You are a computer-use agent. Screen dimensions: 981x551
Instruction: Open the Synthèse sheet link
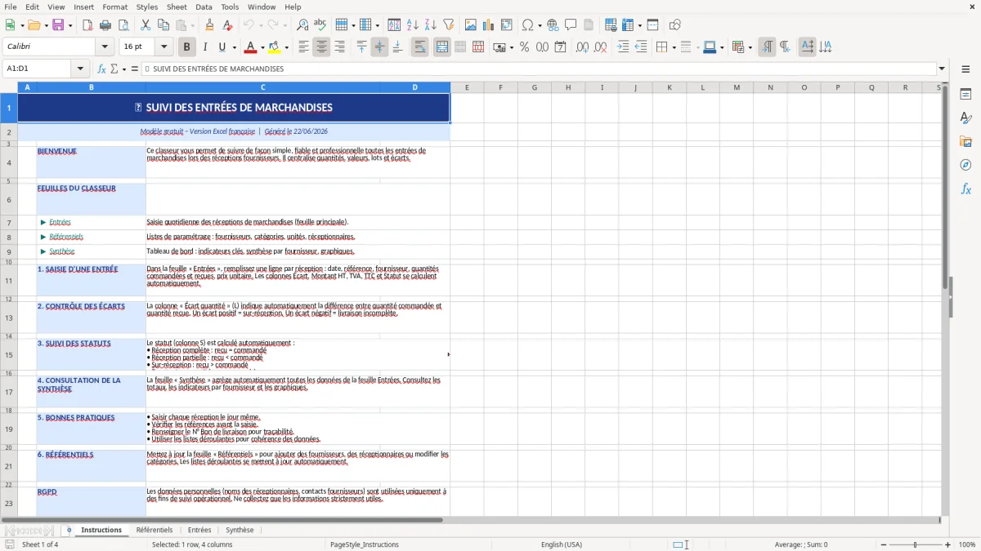click(62, 251)
